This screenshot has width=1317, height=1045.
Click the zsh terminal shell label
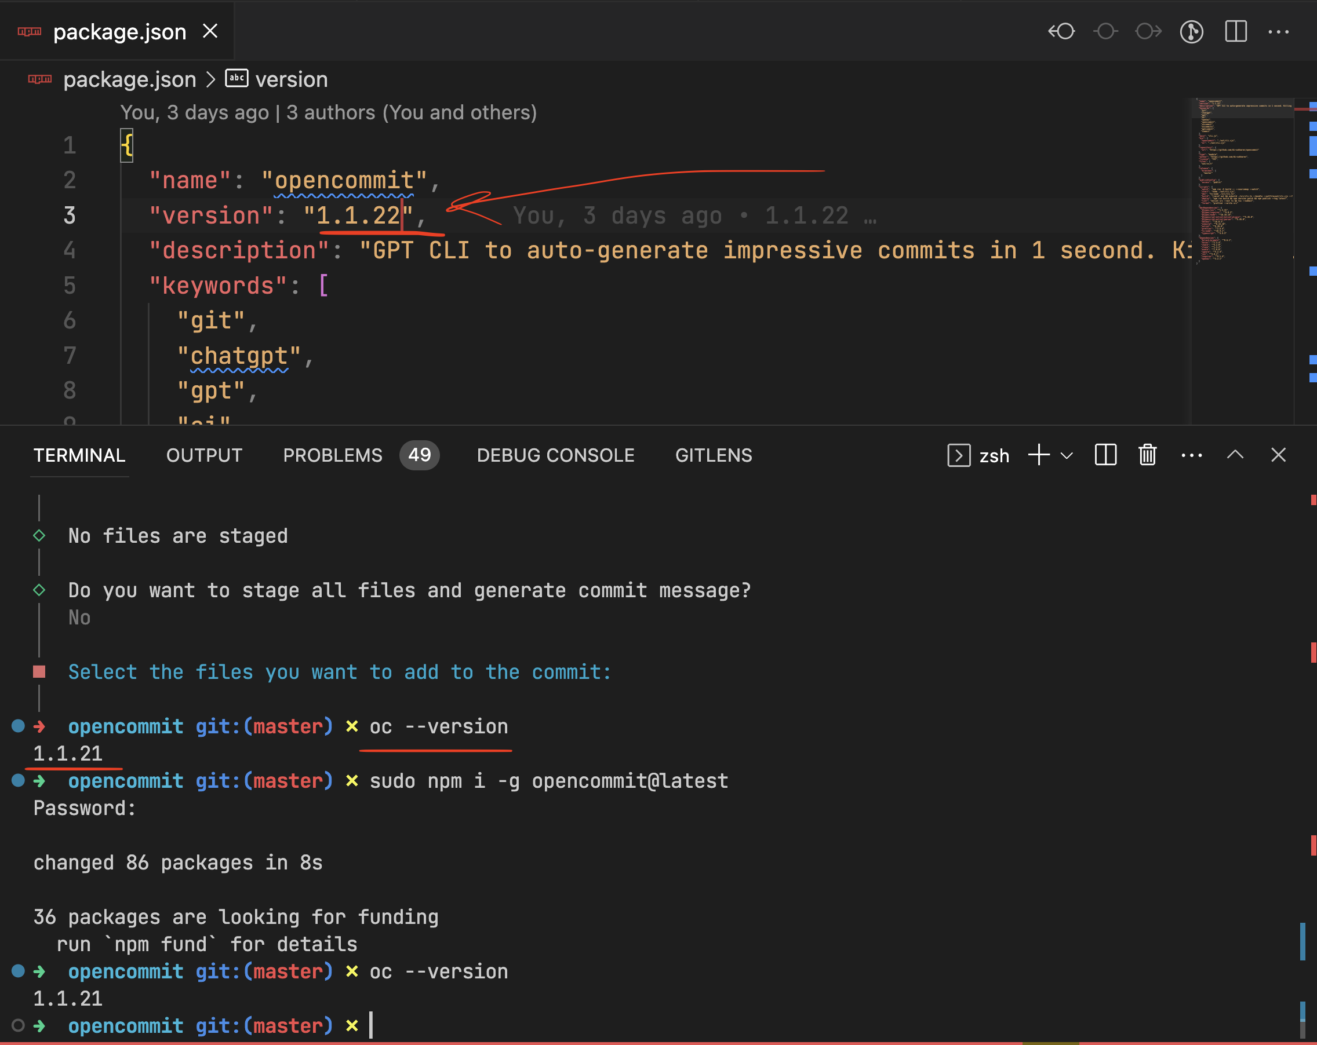tap(994, 456)
